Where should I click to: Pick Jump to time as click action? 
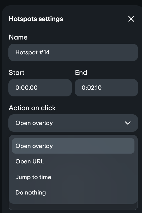coord(73,177)
